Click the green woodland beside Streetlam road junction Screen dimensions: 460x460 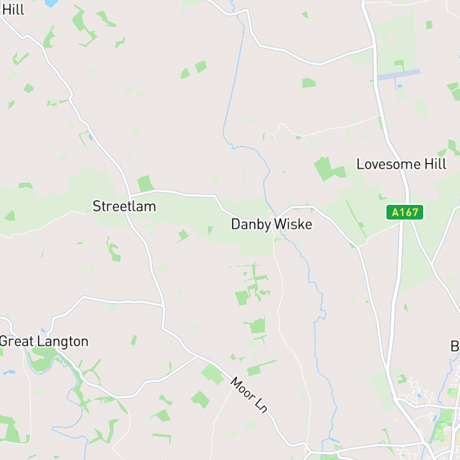tap(145, 183)
